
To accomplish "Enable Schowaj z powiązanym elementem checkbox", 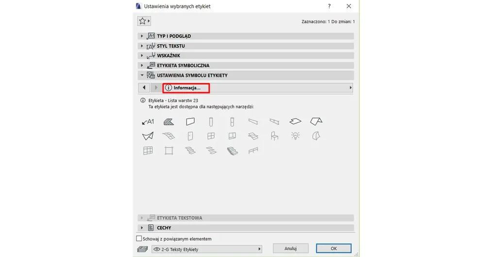I will (139, 239).
